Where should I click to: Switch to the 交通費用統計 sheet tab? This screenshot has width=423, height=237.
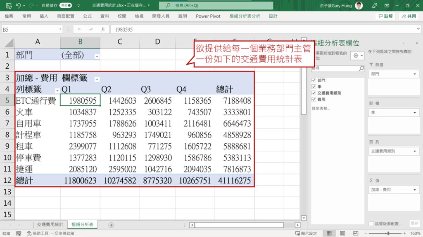tap(50, 224)
